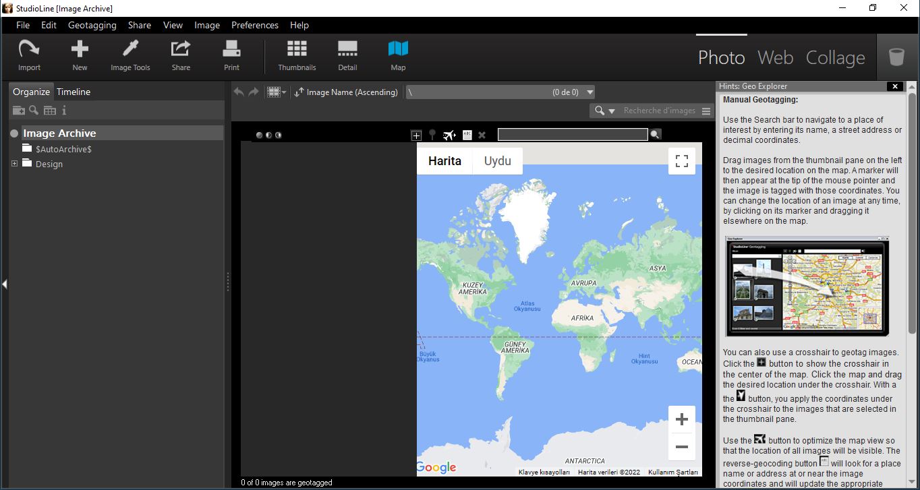Open the folder path dropdown
Screen dimensions: 920x490
pyautogui.click(x=590, y=92)
